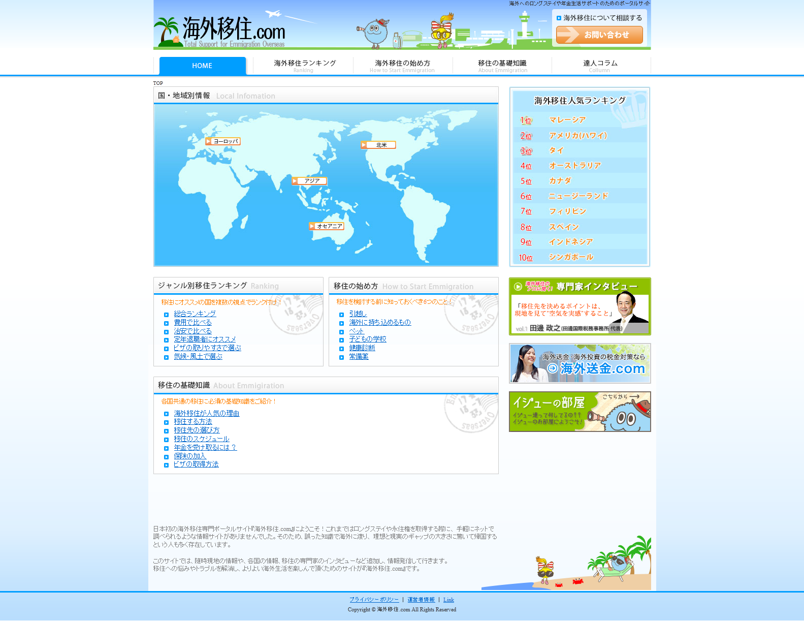
Task: Open the 健康診断 link
Action: 362,348
